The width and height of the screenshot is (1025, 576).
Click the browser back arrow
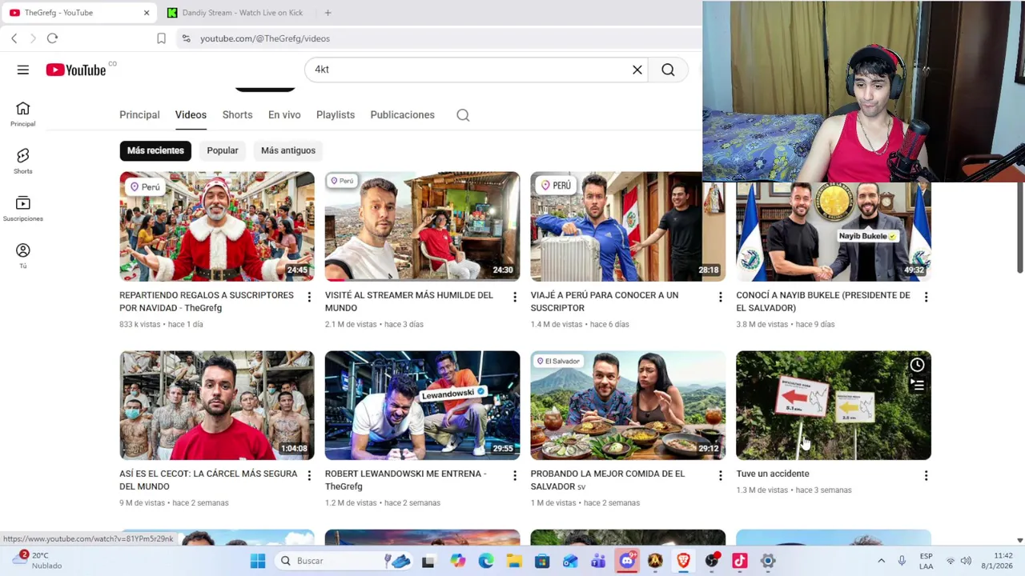click(14, 38)
